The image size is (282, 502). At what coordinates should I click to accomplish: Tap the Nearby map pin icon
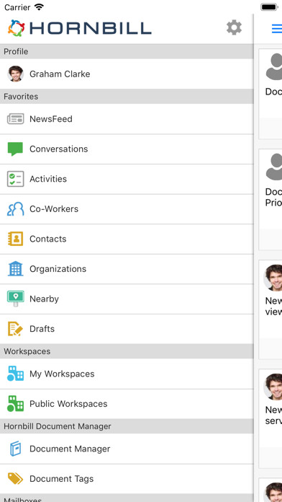tap(15, 299)
